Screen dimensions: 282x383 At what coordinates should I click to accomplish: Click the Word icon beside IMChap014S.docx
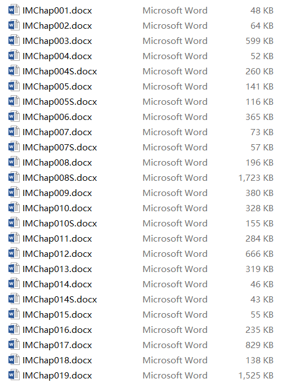coord(14,299)
